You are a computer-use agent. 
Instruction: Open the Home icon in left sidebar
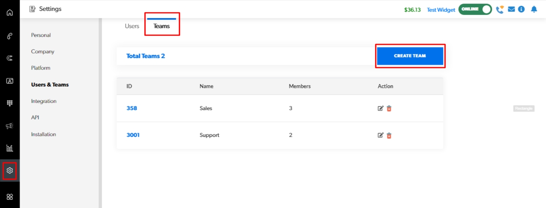coord(10,12)
